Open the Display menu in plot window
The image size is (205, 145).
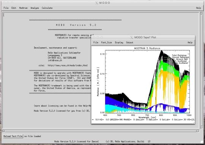point(119,42)
